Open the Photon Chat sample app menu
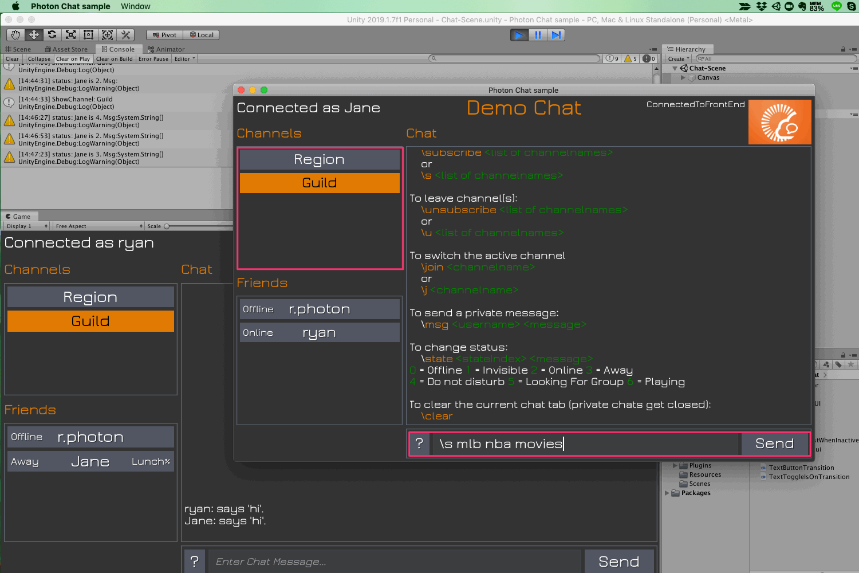The image size is (859, 573). (70, 6)
